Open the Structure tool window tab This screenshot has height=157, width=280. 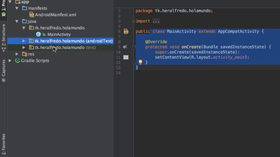[3, 38]
